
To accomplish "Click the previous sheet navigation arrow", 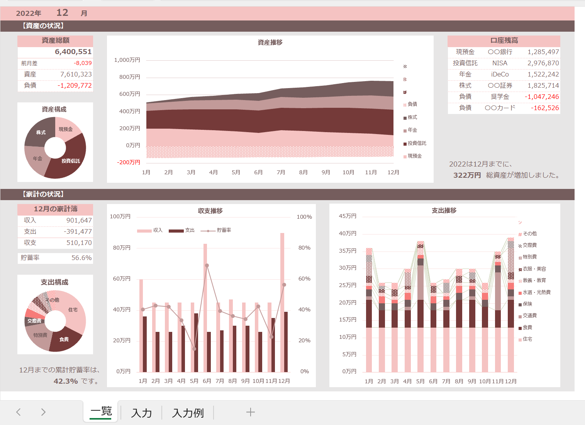I will (19, 412).
